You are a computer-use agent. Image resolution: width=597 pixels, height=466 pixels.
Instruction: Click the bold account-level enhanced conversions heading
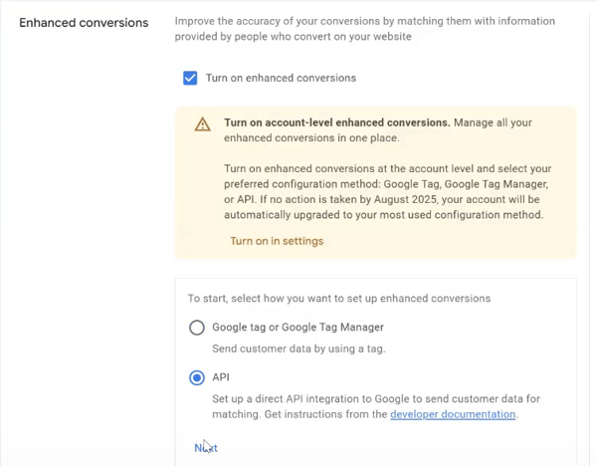click(336, 123)
